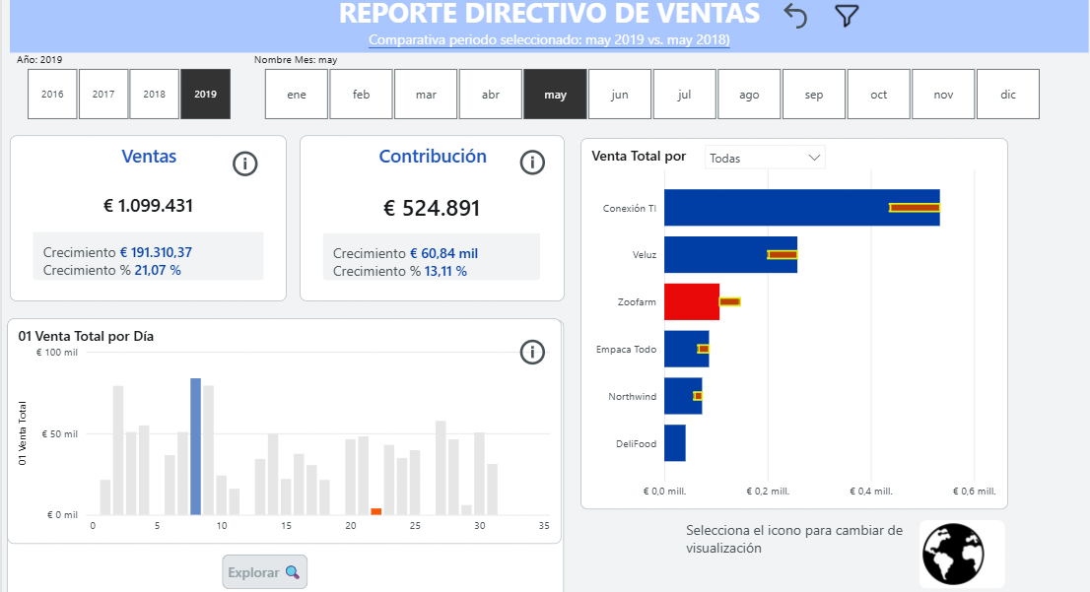Click the growth percent 13,11 %
Viewport: 1090px width, 592px height.
[x=445, y=271]
